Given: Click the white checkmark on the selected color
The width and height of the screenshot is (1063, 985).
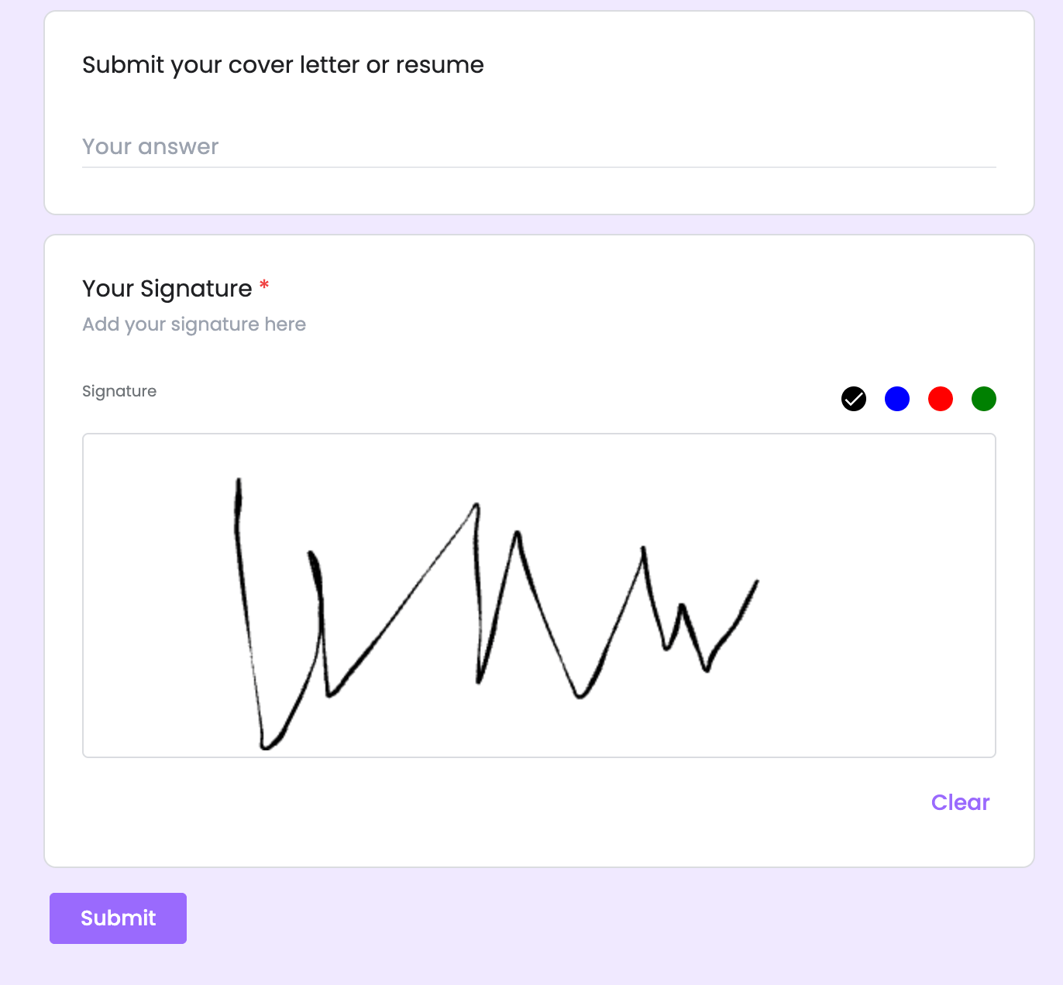Looking at the screenshot, I should click(x=854, y=399).
